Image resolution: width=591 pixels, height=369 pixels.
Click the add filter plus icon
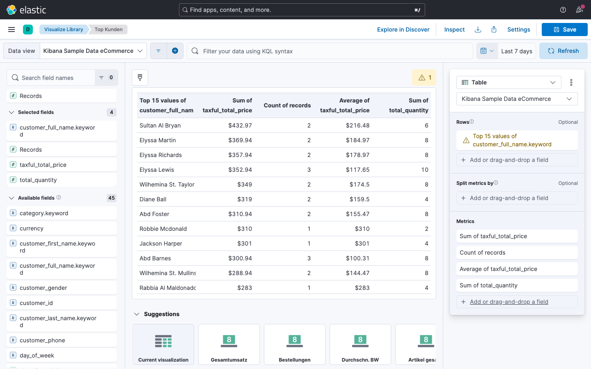pyautogui.click(x=175, y=51)
